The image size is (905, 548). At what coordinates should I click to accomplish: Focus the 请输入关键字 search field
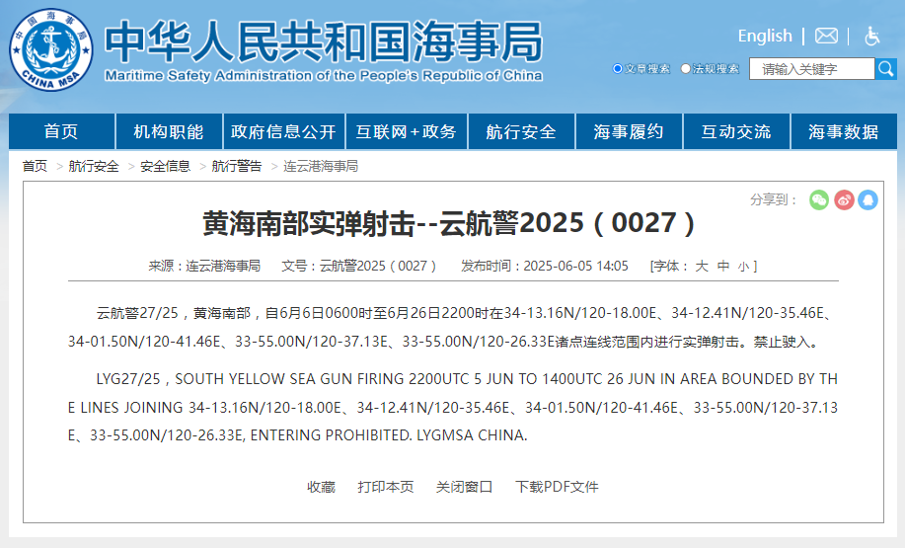pyautogui.click(x=812, y=69)
